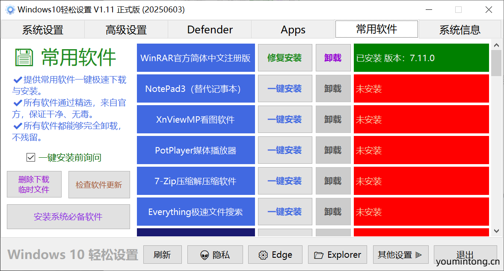Click 卸载 in the NotePad3 row

point(333,88)
